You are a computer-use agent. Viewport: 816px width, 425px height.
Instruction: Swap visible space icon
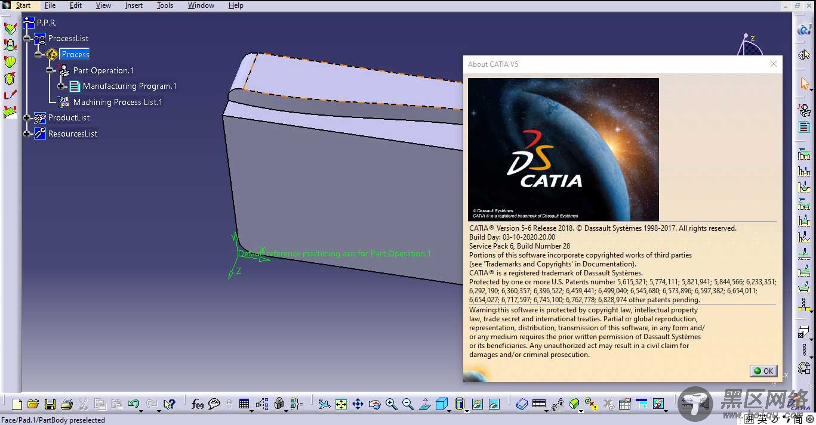click(x=494, y=404)
